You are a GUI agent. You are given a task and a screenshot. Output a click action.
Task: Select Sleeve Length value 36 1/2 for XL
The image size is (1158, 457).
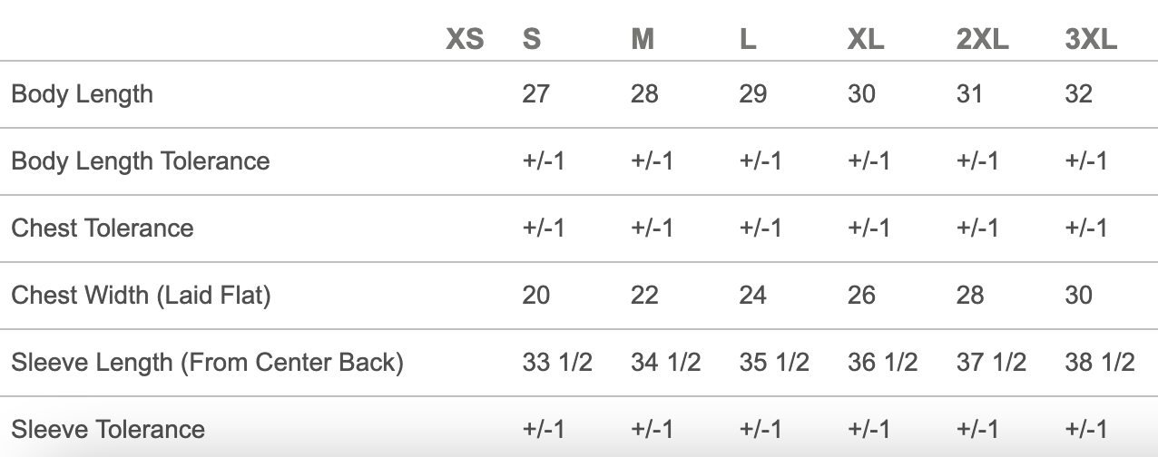(882, 363)
